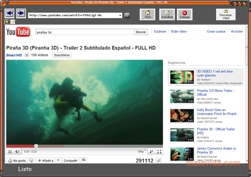Expand the URL address dropdown arrow
This screenshot has height=177, width=251.
[x=120, y=15]
